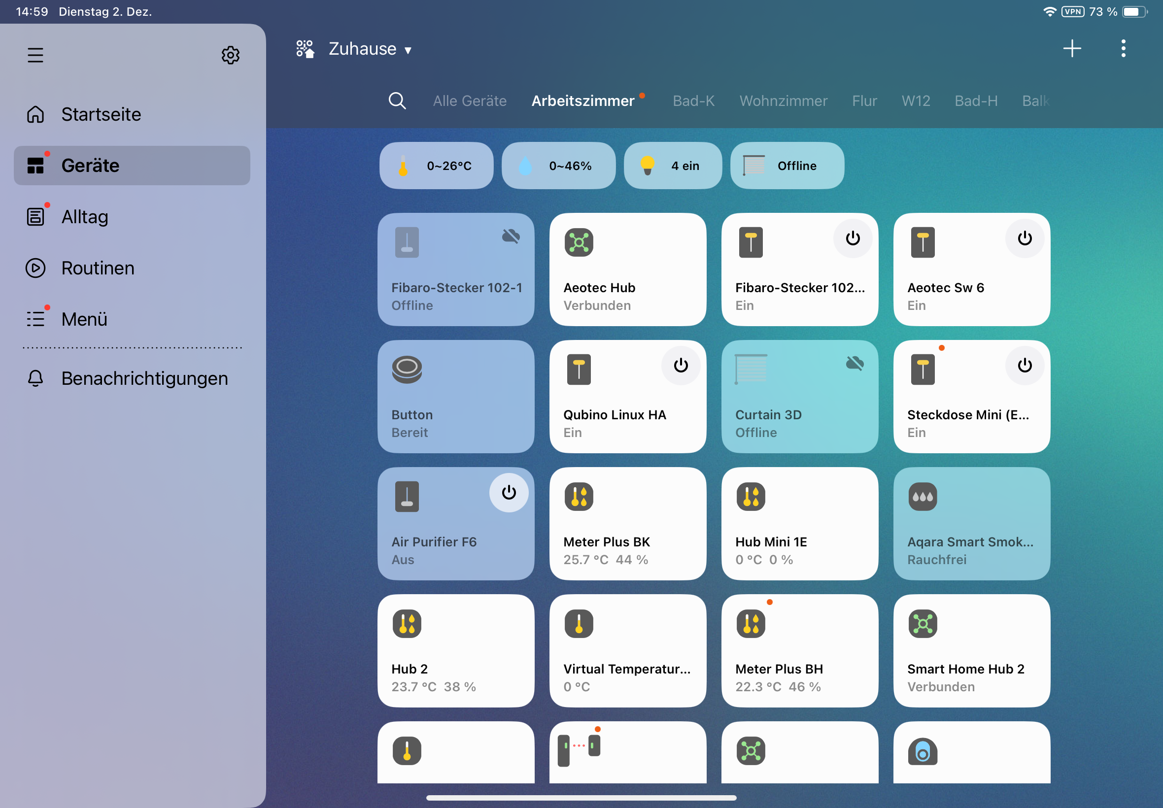Collapse sidebar with hamburger menu icon
The image size is (1163, 808).
tap(35, 55)
